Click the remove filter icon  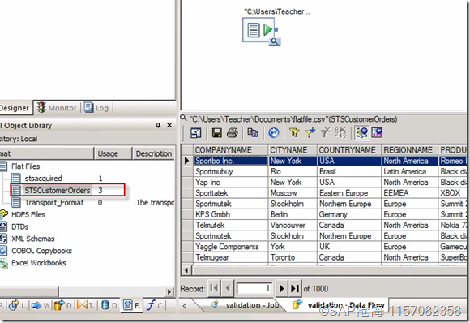[x=326, y=132]
